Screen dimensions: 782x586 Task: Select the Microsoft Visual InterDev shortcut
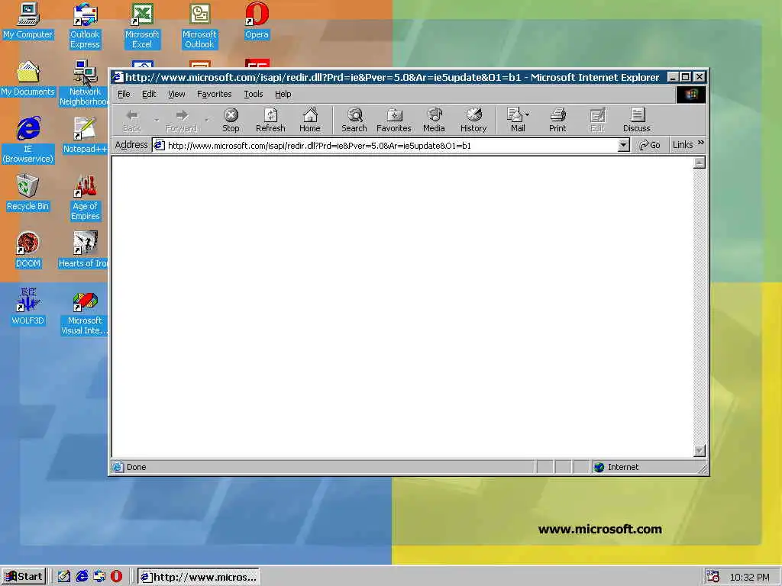[85, 312]
